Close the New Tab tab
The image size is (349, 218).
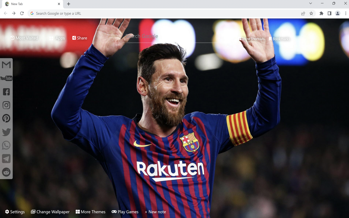coord(59,4)
